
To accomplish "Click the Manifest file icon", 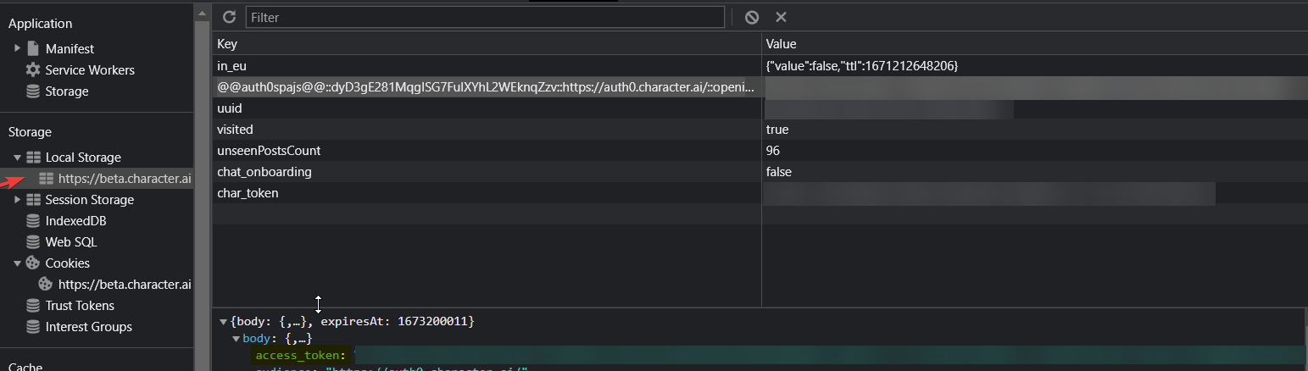I will (x=33, y=48).
